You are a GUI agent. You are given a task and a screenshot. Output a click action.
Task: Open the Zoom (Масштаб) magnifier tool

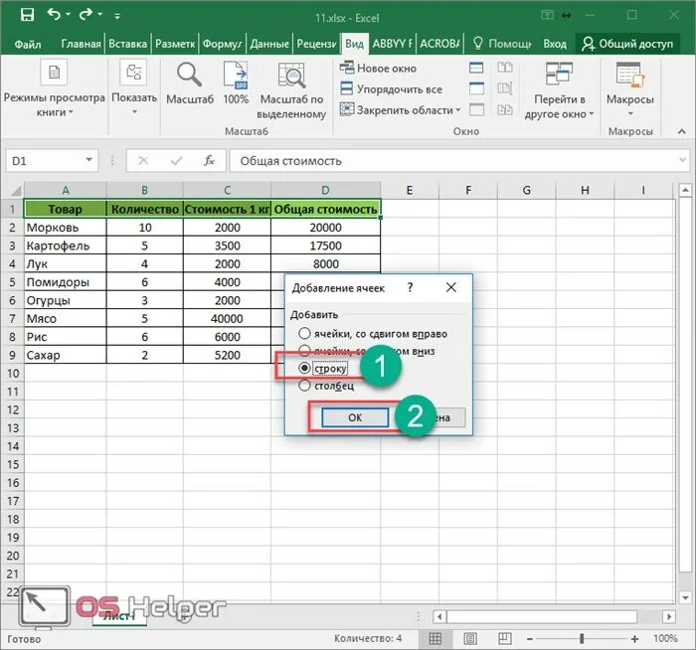coord(190,75)
